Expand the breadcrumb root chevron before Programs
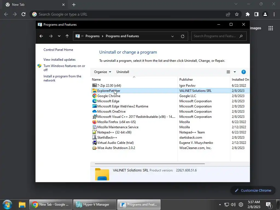The width and height of the screenshot is (280, 210). click(82, 36)
